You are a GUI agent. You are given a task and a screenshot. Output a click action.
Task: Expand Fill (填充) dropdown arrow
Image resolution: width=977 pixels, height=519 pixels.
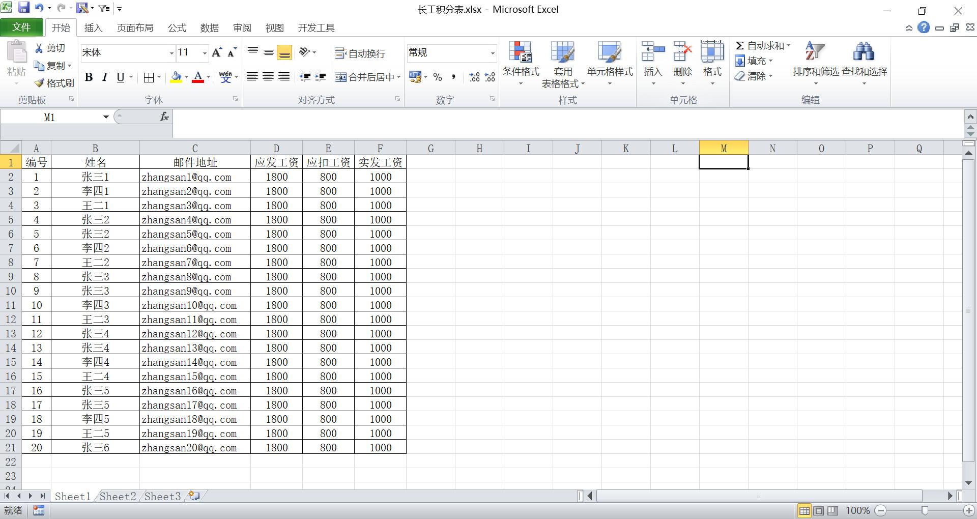tap(770, 61)
